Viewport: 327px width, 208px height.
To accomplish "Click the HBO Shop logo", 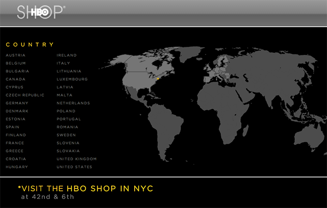I will (41, 12).
